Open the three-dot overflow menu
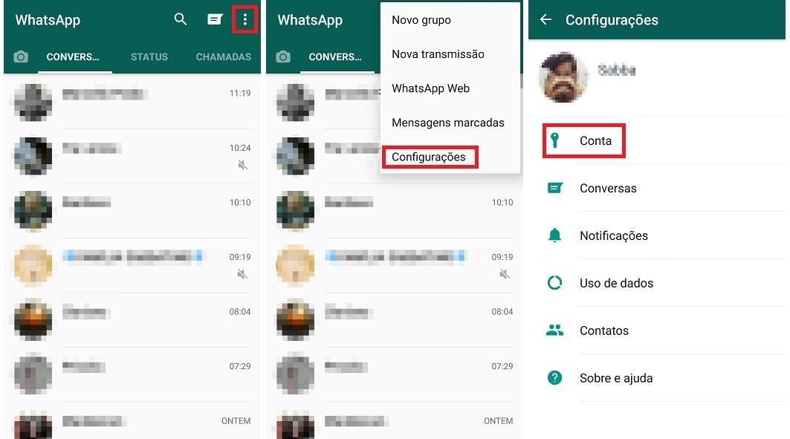790x439 pixels. [x=245, y=20]
